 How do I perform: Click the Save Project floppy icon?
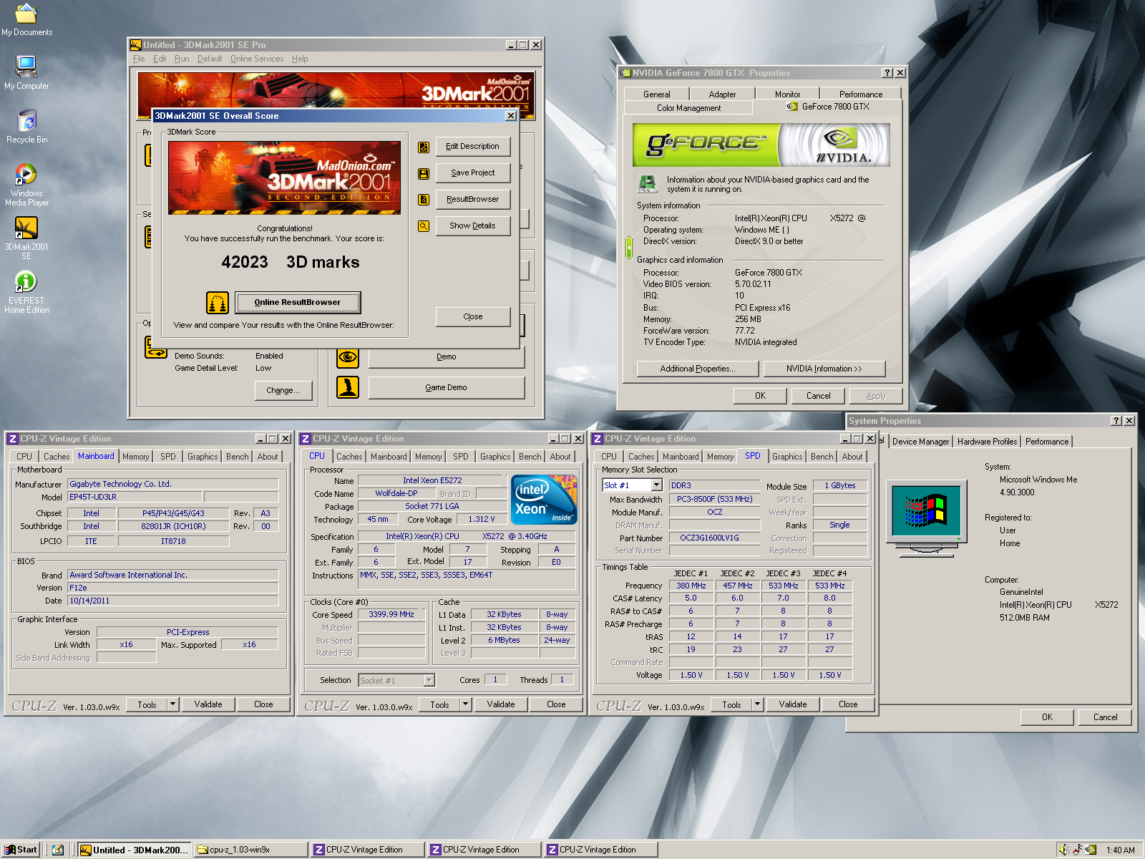click(424, 173)
